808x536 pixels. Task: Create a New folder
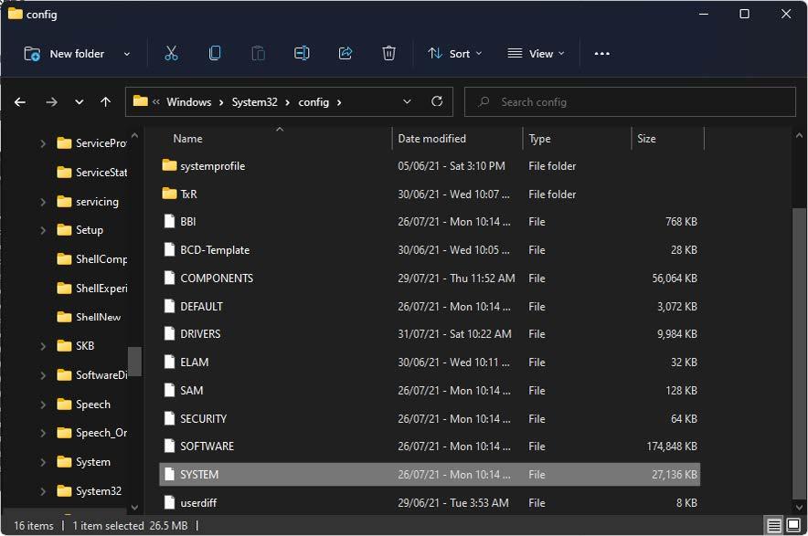point(64,54)
